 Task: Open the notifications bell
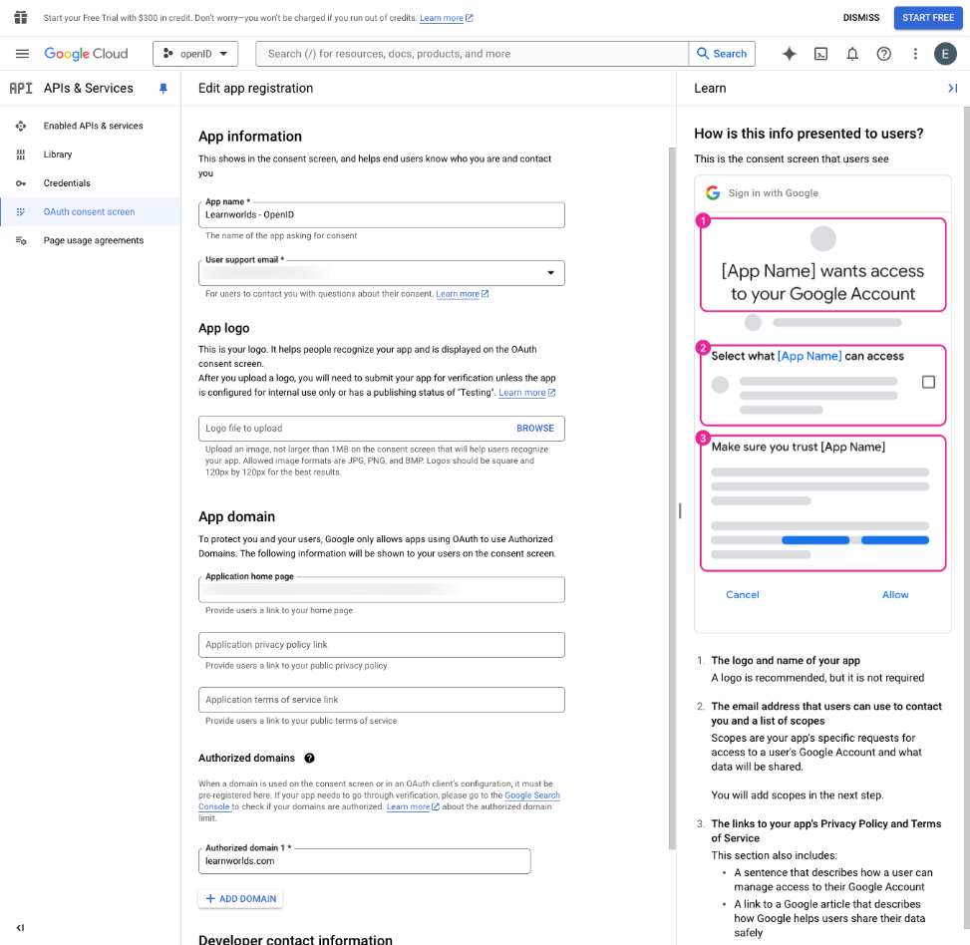(x=852, y=54)
